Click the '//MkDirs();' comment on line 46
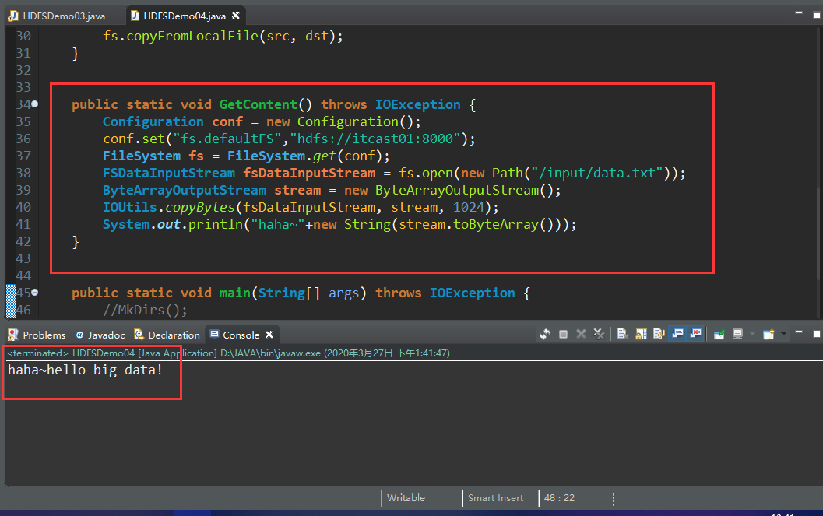 (x=145, y=310)
